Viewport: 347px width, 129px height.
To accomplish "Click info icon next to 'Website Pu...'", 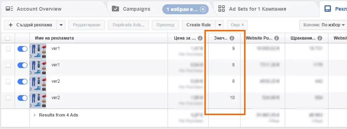I will coord(276,38).
